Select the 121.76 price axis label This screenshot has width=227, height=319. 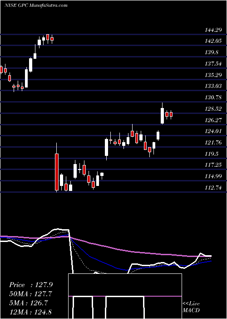pos(213,143)
